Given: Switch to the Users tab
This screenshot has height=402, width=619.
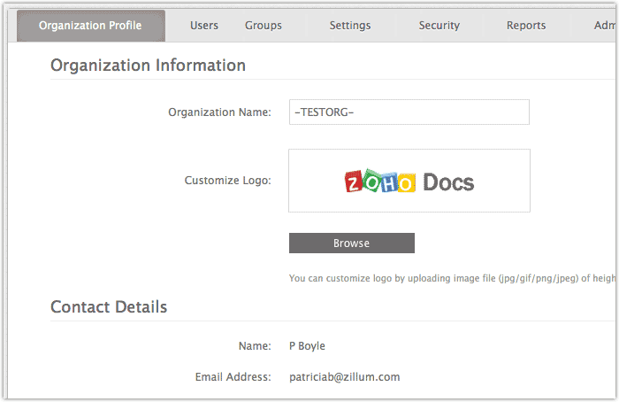Looking at the screenshot, I should click(x=204, y=26).
